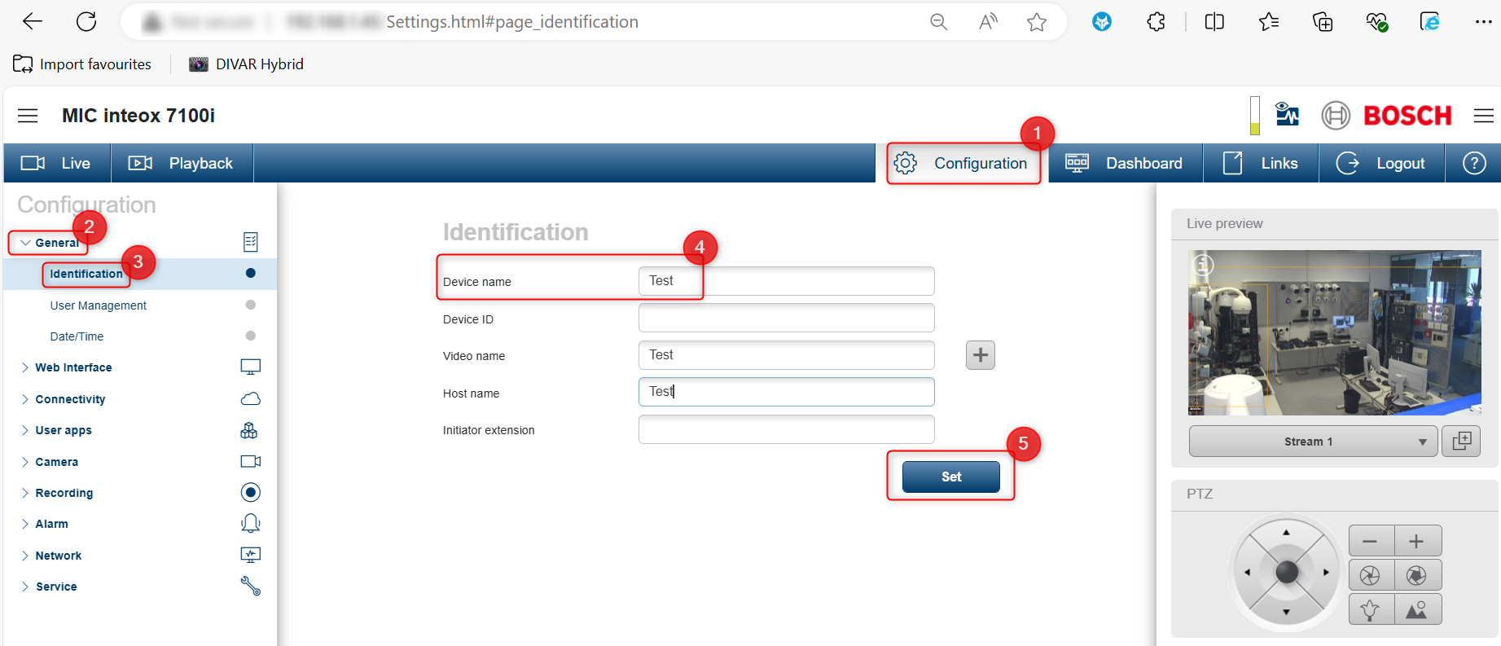Viewport: 1501px width, 646px height.
Task: Open the blue fox extension icon
Action: (1102, 22)
